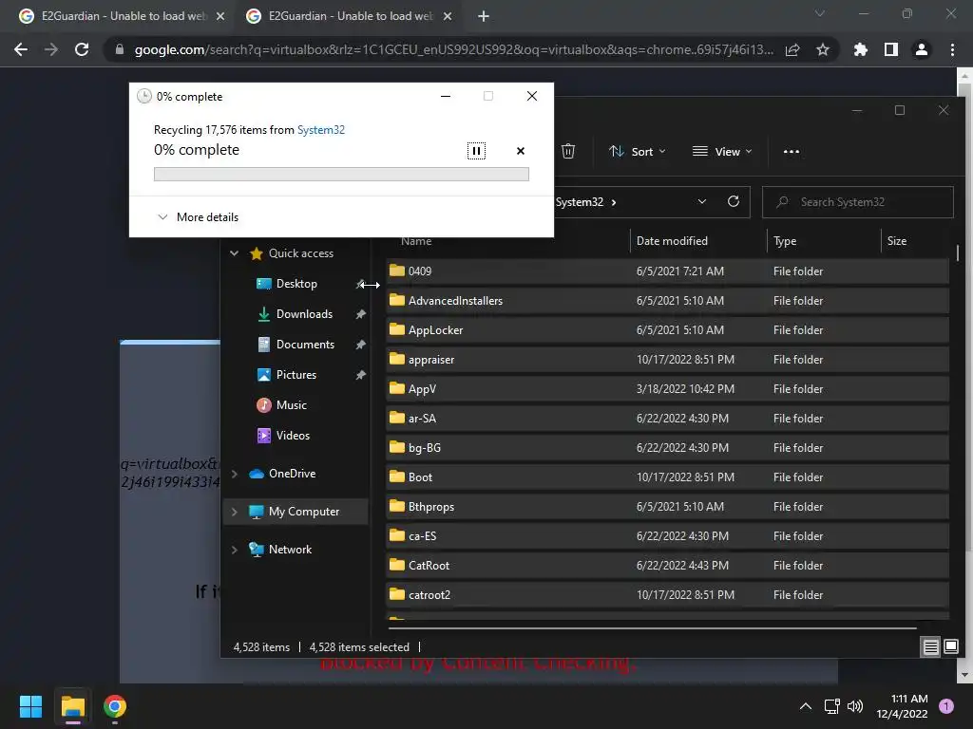Viewport: 973px width, 729px height.
Task: Open Music in Quick access
Action: (291, 404)
